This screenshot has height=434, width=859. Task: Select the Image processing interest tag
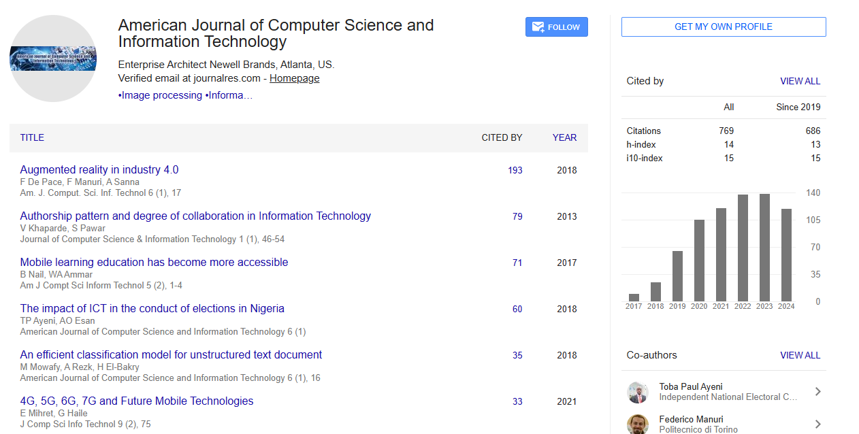pos(160,95)
